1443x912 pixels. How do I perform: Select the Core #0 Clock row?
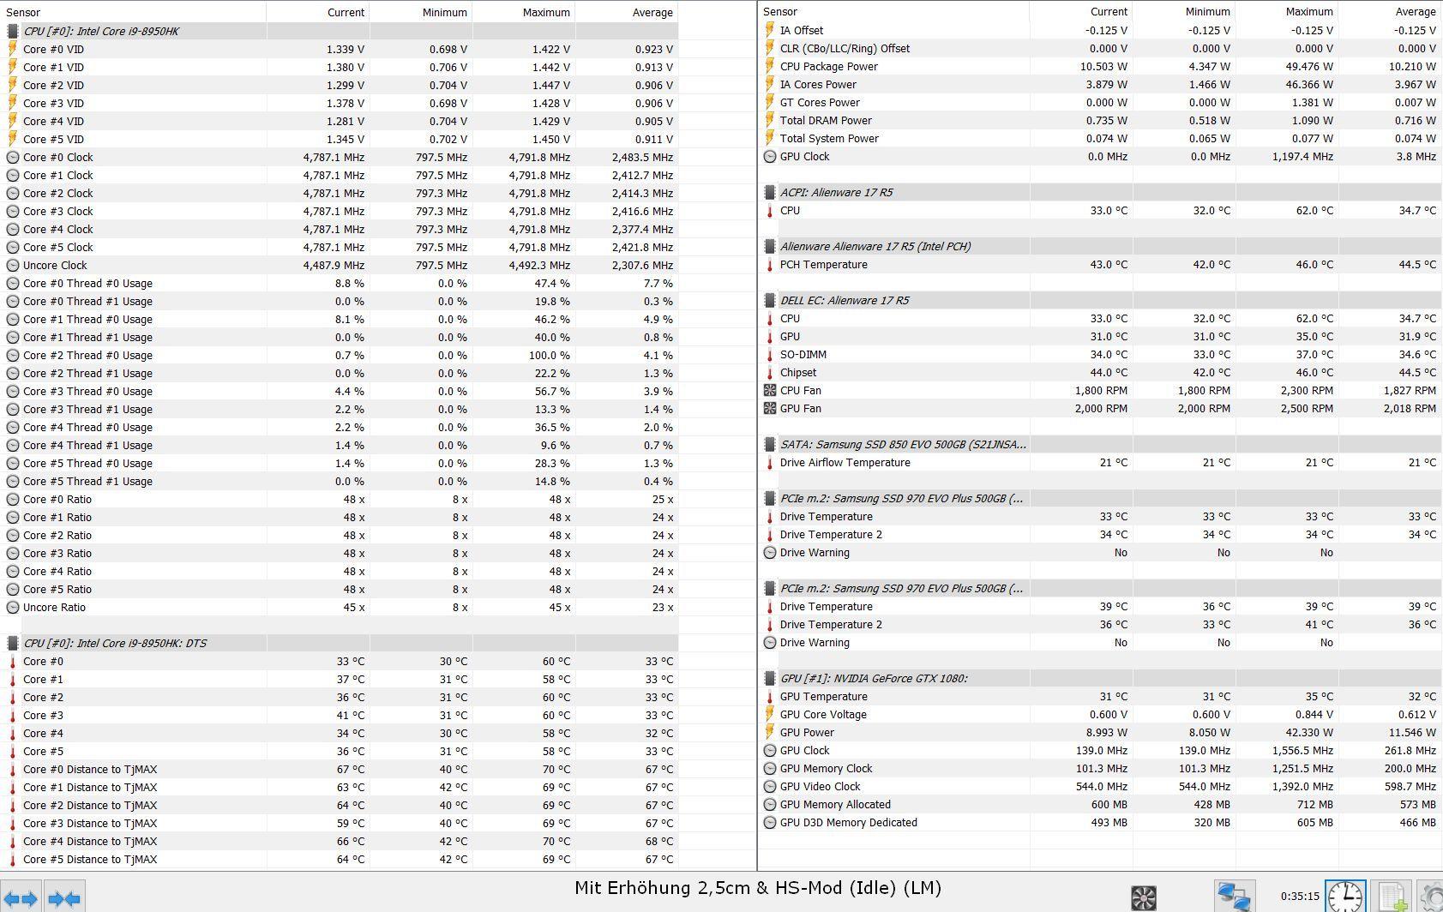tap(340, 158)
